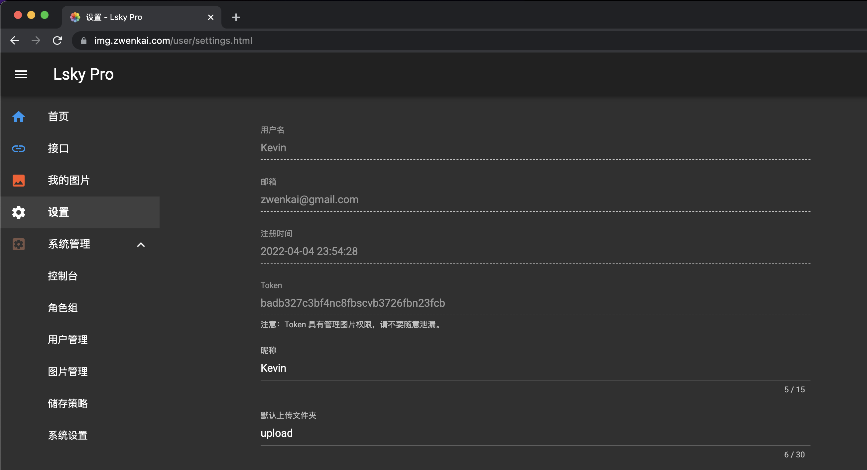Click the Token value badb327c3bf4nc8fbscvb3726fbn23fcb
The image size is (867, 470).
pyautogui.click(x=353, y=303)
